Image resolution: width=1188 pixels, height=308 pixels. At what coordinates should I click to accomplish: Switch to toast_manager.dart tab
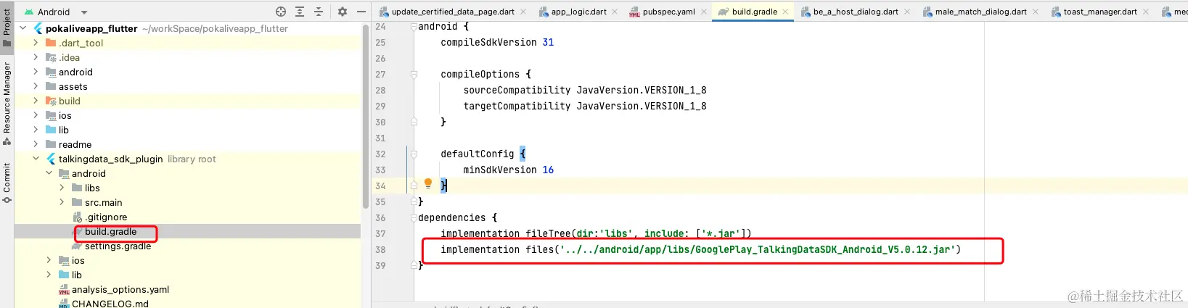1100,12
